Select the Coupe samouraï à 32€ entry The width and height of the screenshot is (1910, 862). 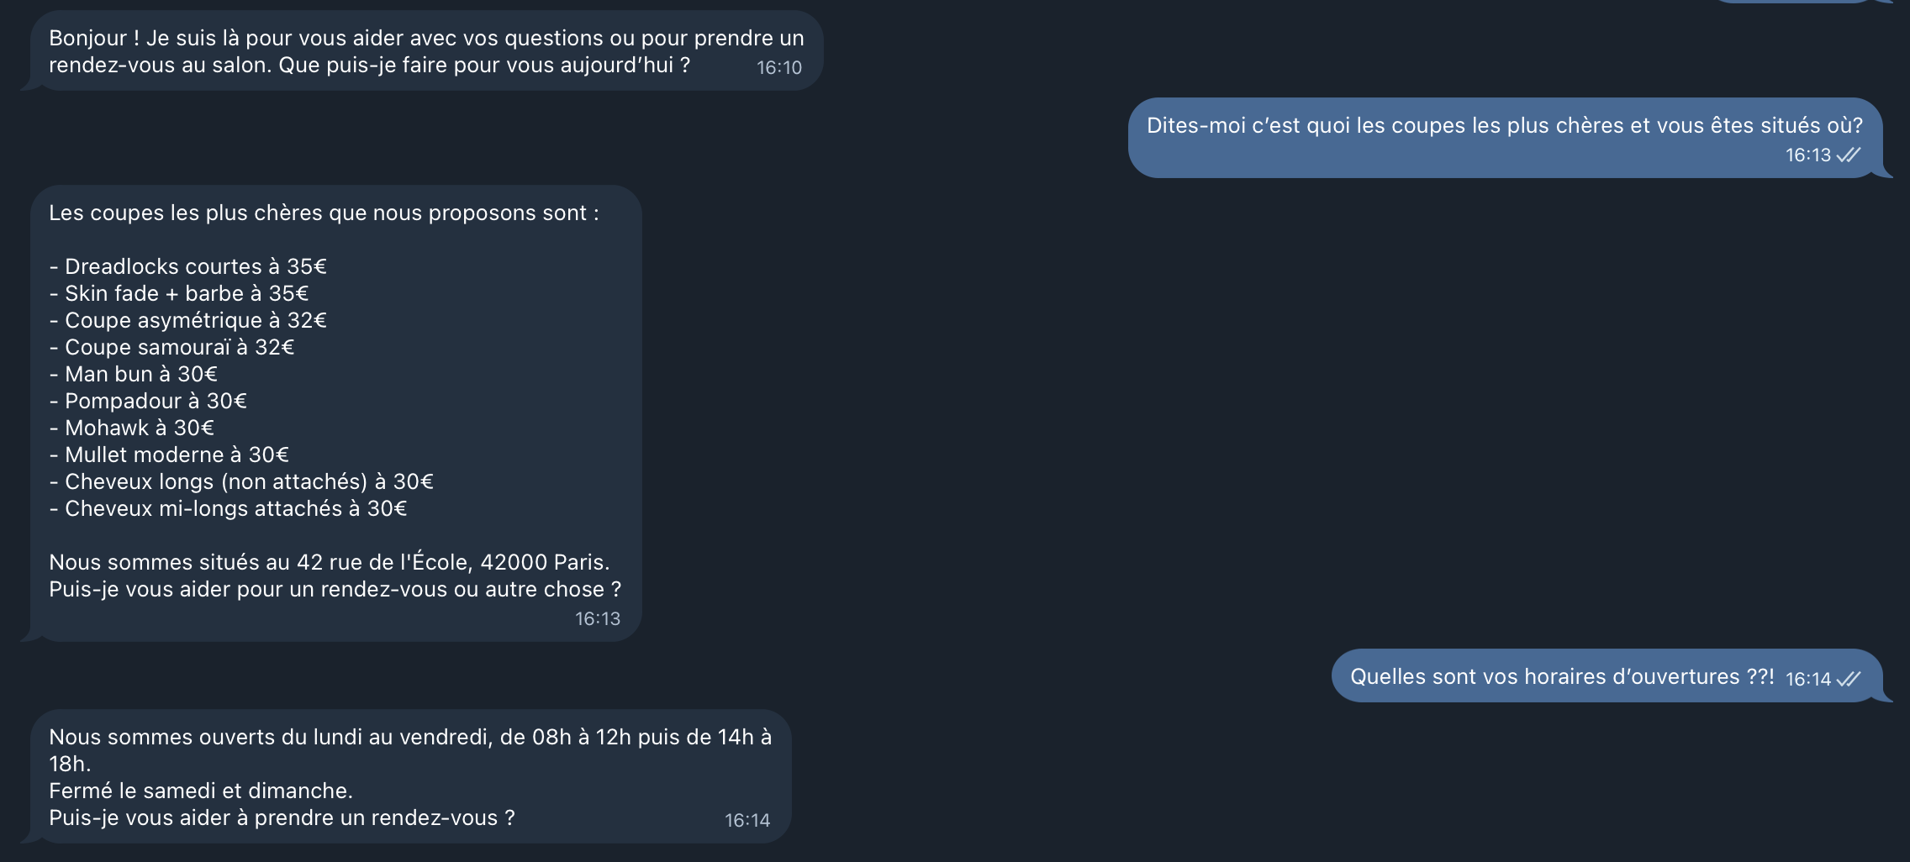click(171, 347)
